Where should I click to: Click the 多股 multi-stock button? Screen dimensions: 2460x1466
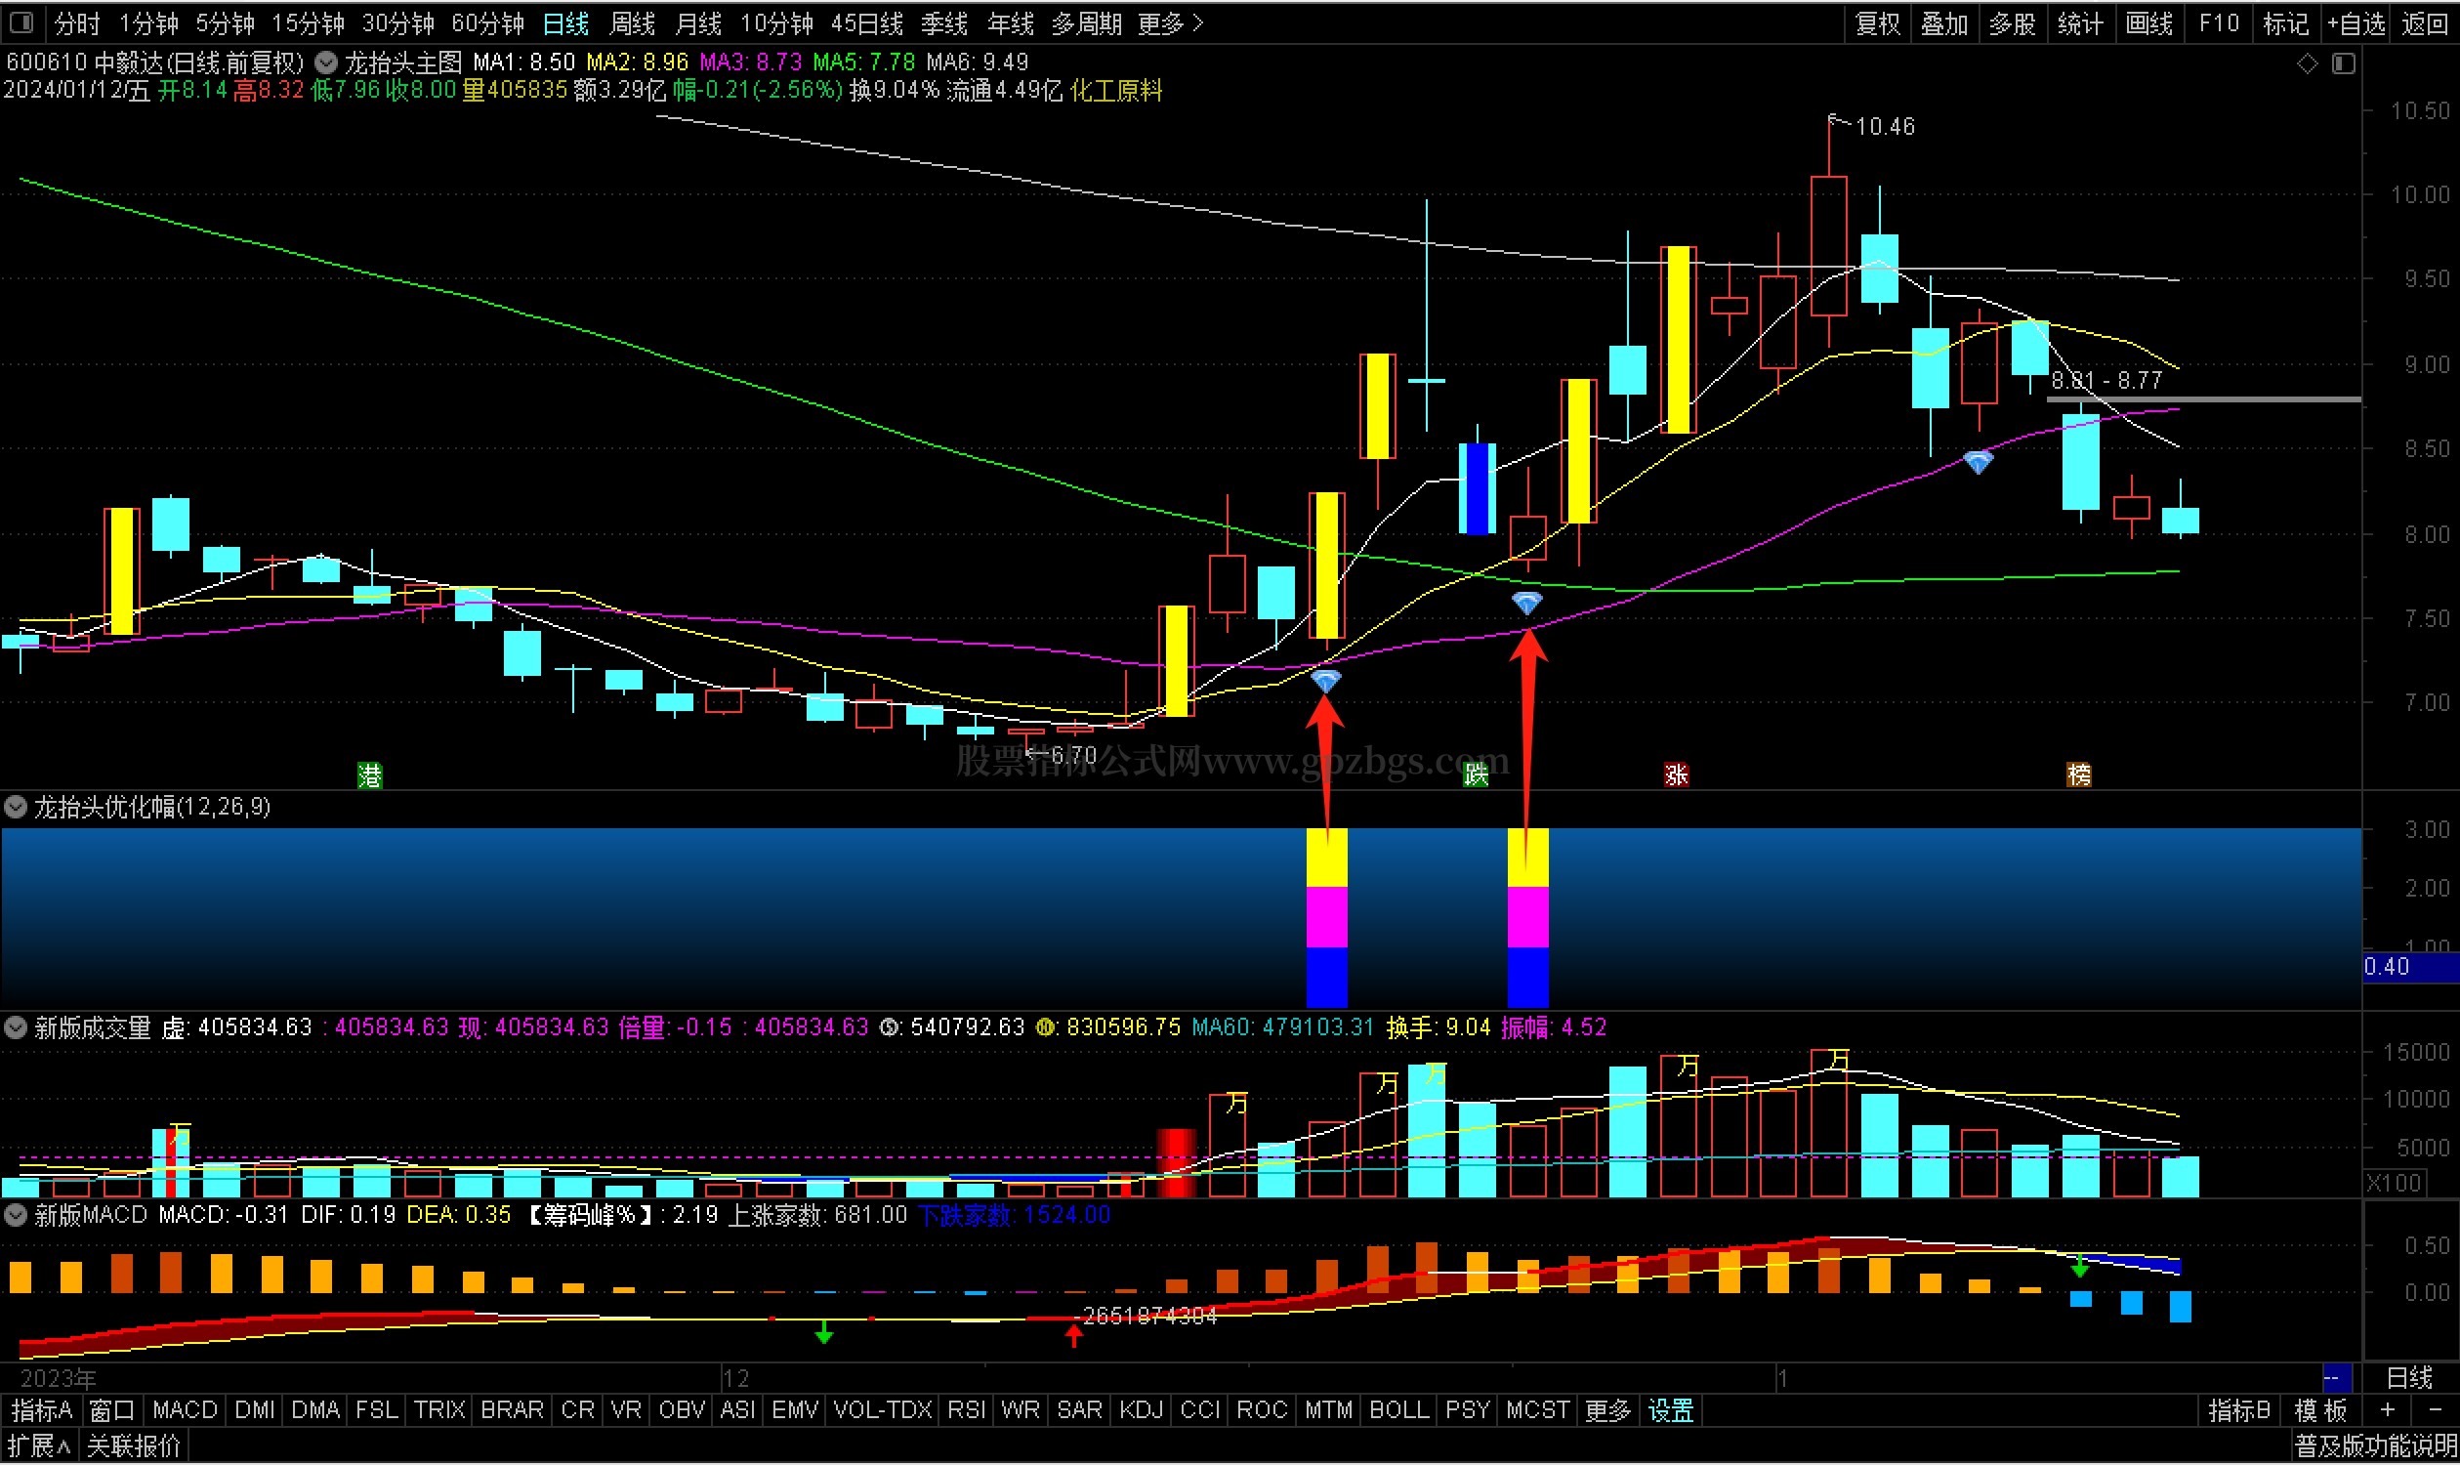[2012, 22]
